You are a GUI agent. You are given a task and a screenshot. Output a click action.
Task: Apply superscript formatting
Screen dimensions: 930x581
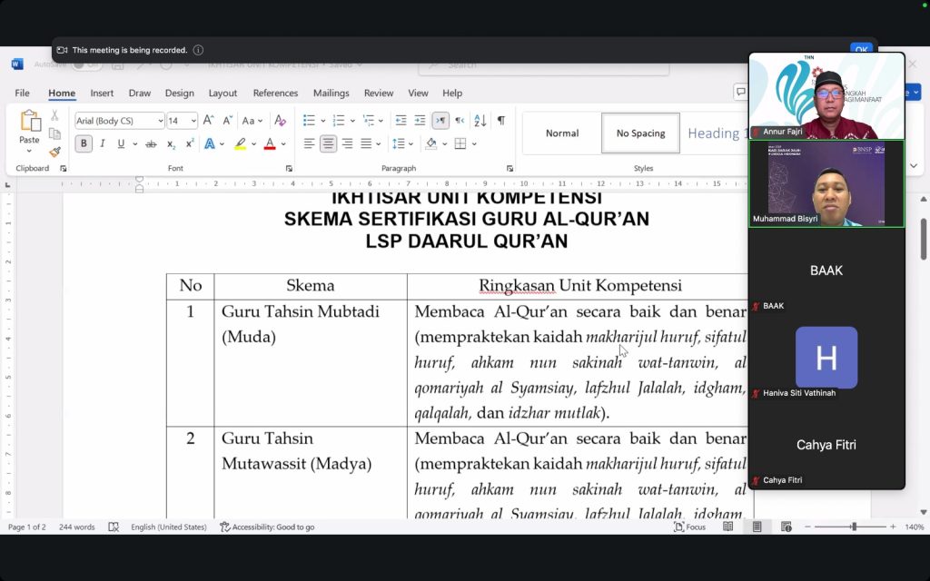pyautogui.click(x=190, y=144)
